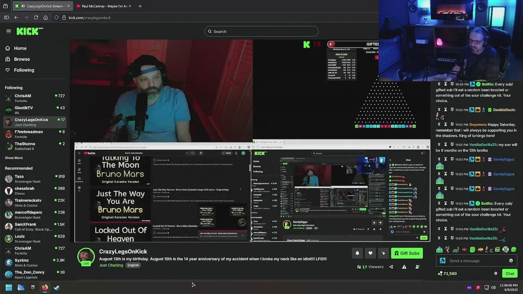Click the 17 Viewers count
The height and width of the screenshot is (294, 523).
point(370,267)
